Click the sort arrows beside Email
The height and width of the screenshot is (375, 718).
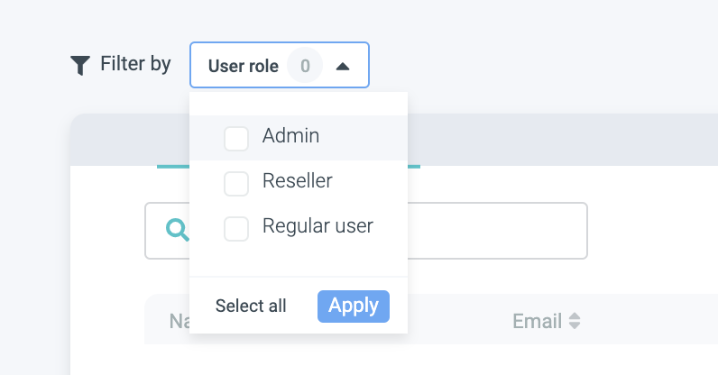575,322
